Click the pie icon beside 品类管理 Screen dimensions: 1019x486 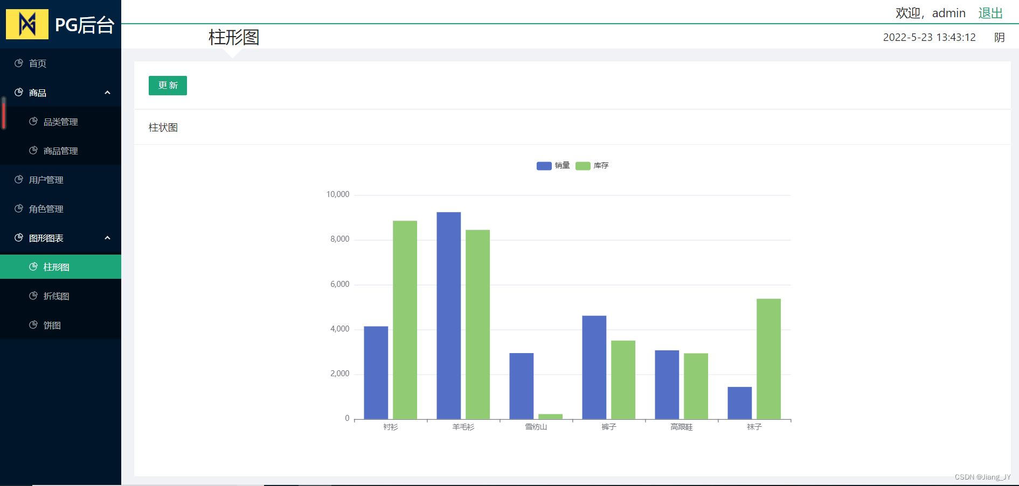coord(33,121)
